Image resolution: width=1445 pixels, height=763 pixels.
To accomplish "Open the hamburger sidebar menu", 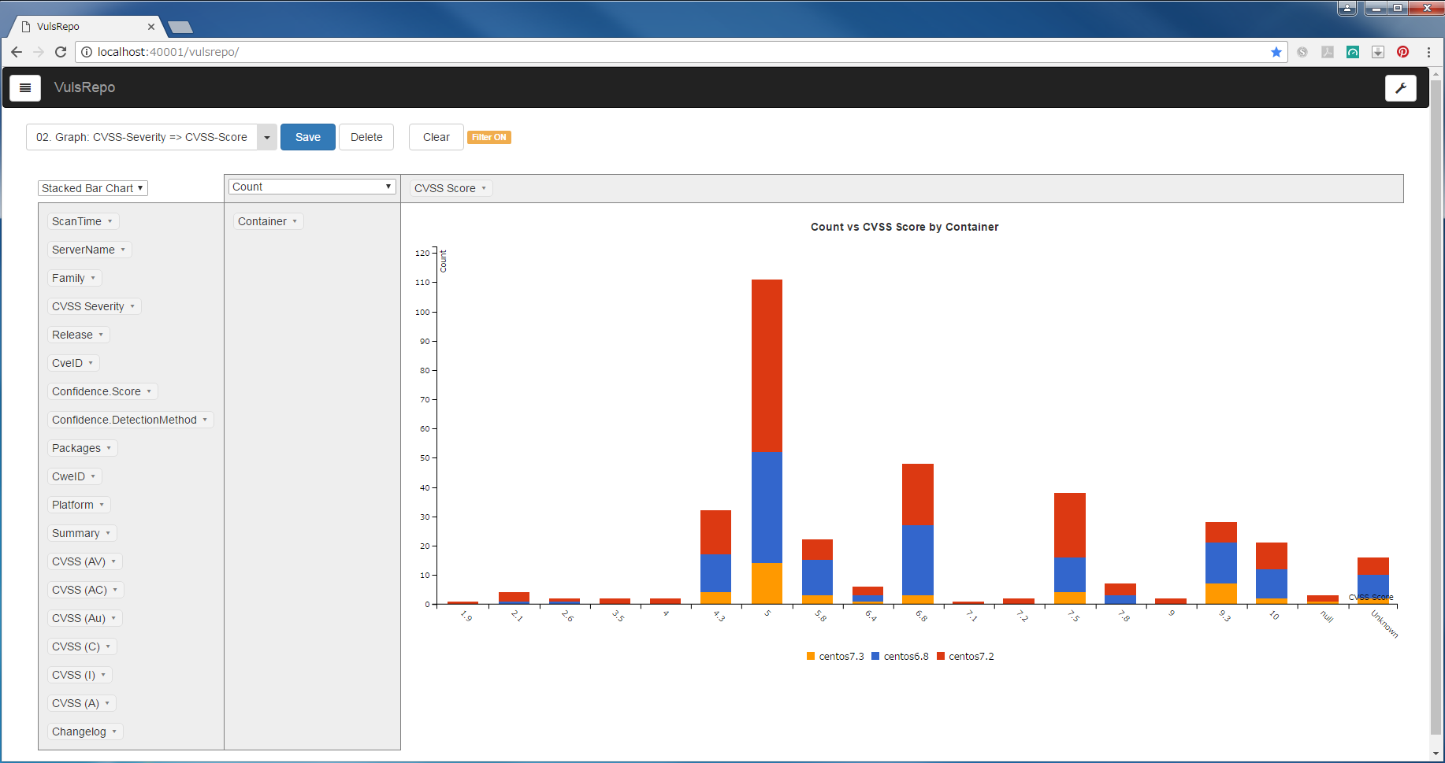I will click(x=25, y=87).
